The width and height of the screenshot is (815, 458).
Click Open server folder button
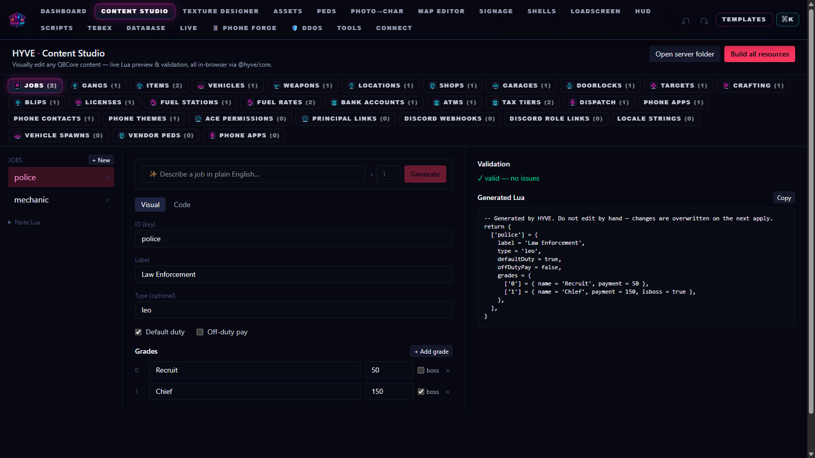tap(685, 54)
